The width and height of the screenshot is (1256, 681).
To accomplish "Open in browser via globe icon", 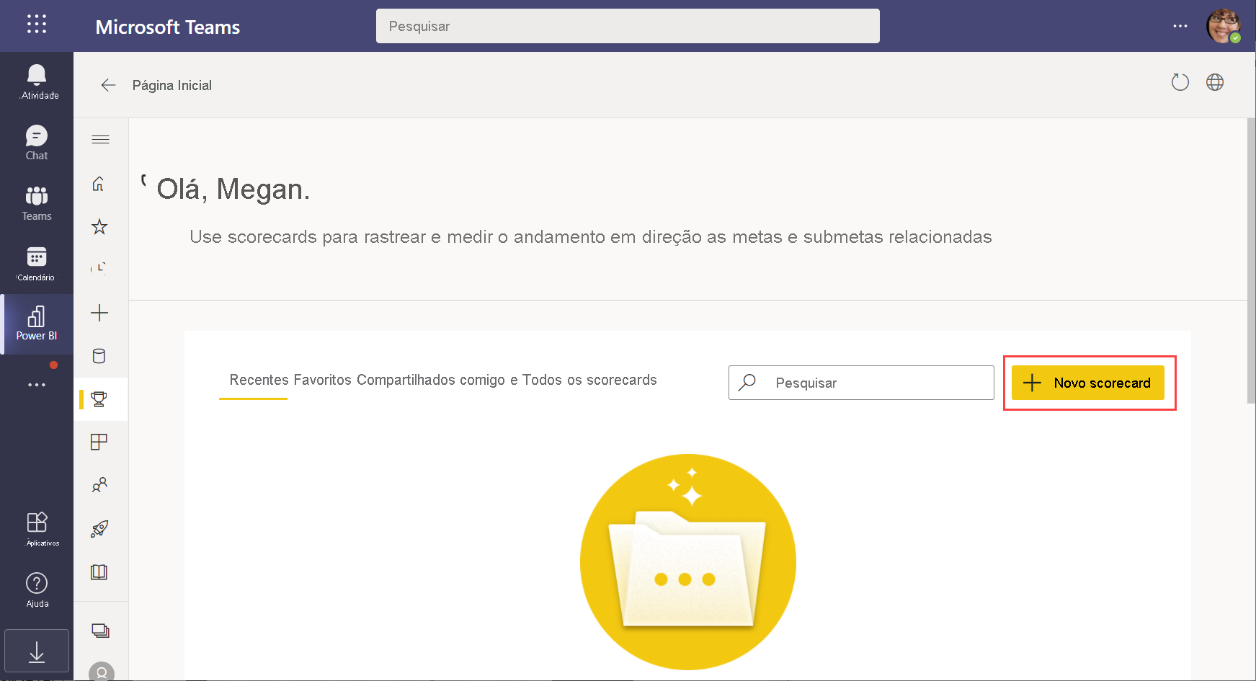I will [x=1215, y=83].
